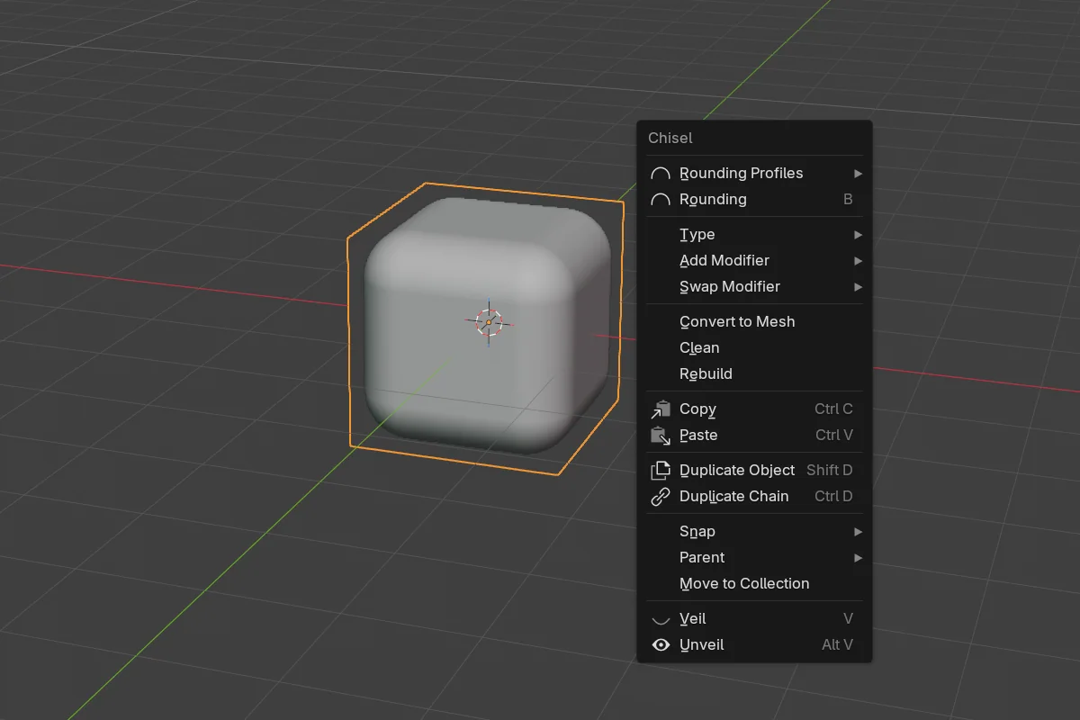Expand the Type submenu arrow

point(858,234)
